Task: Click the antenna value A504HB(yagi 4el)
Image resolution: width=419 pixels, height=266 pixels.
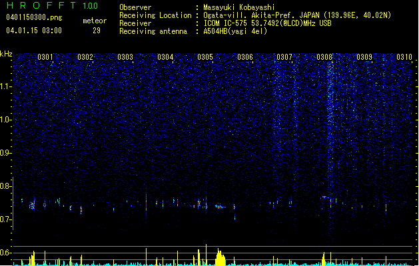Action: pyautogui.click(x=235, y=31)
